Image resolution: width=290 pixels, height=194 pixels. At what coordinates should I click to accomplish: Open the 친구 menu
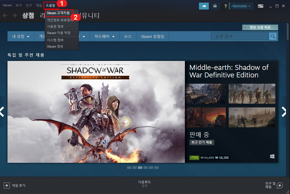(x=29, y=5)
